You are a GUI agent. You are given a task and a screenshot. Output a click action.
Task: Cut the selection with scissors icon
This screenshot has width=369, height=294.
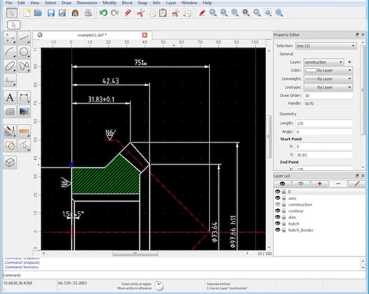141,13
